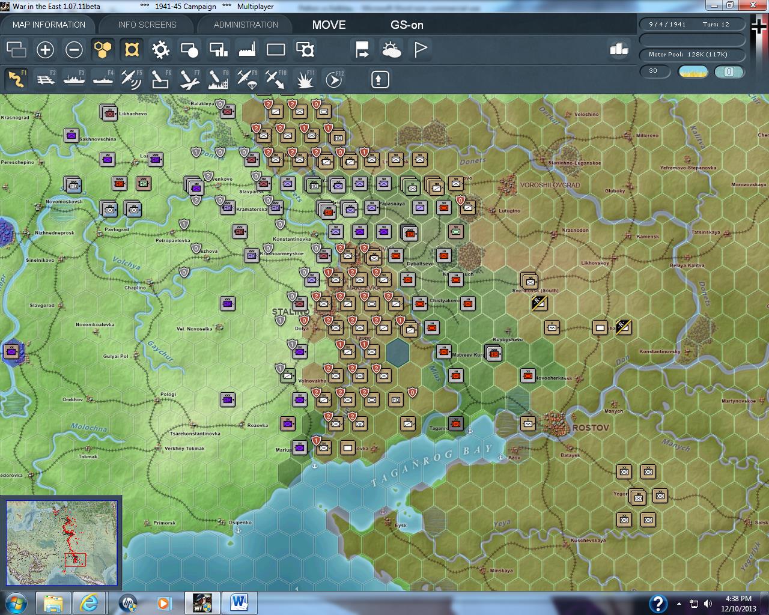This screenshot has width=769, height=615.
Task: Select Move mode (F1) icon
Action: [x=16, y=79]
